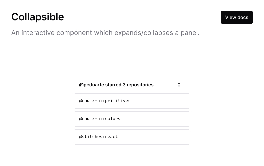Select the @radix-ui/primitives repository item
The image size is (264, 166).
point(132,101)
